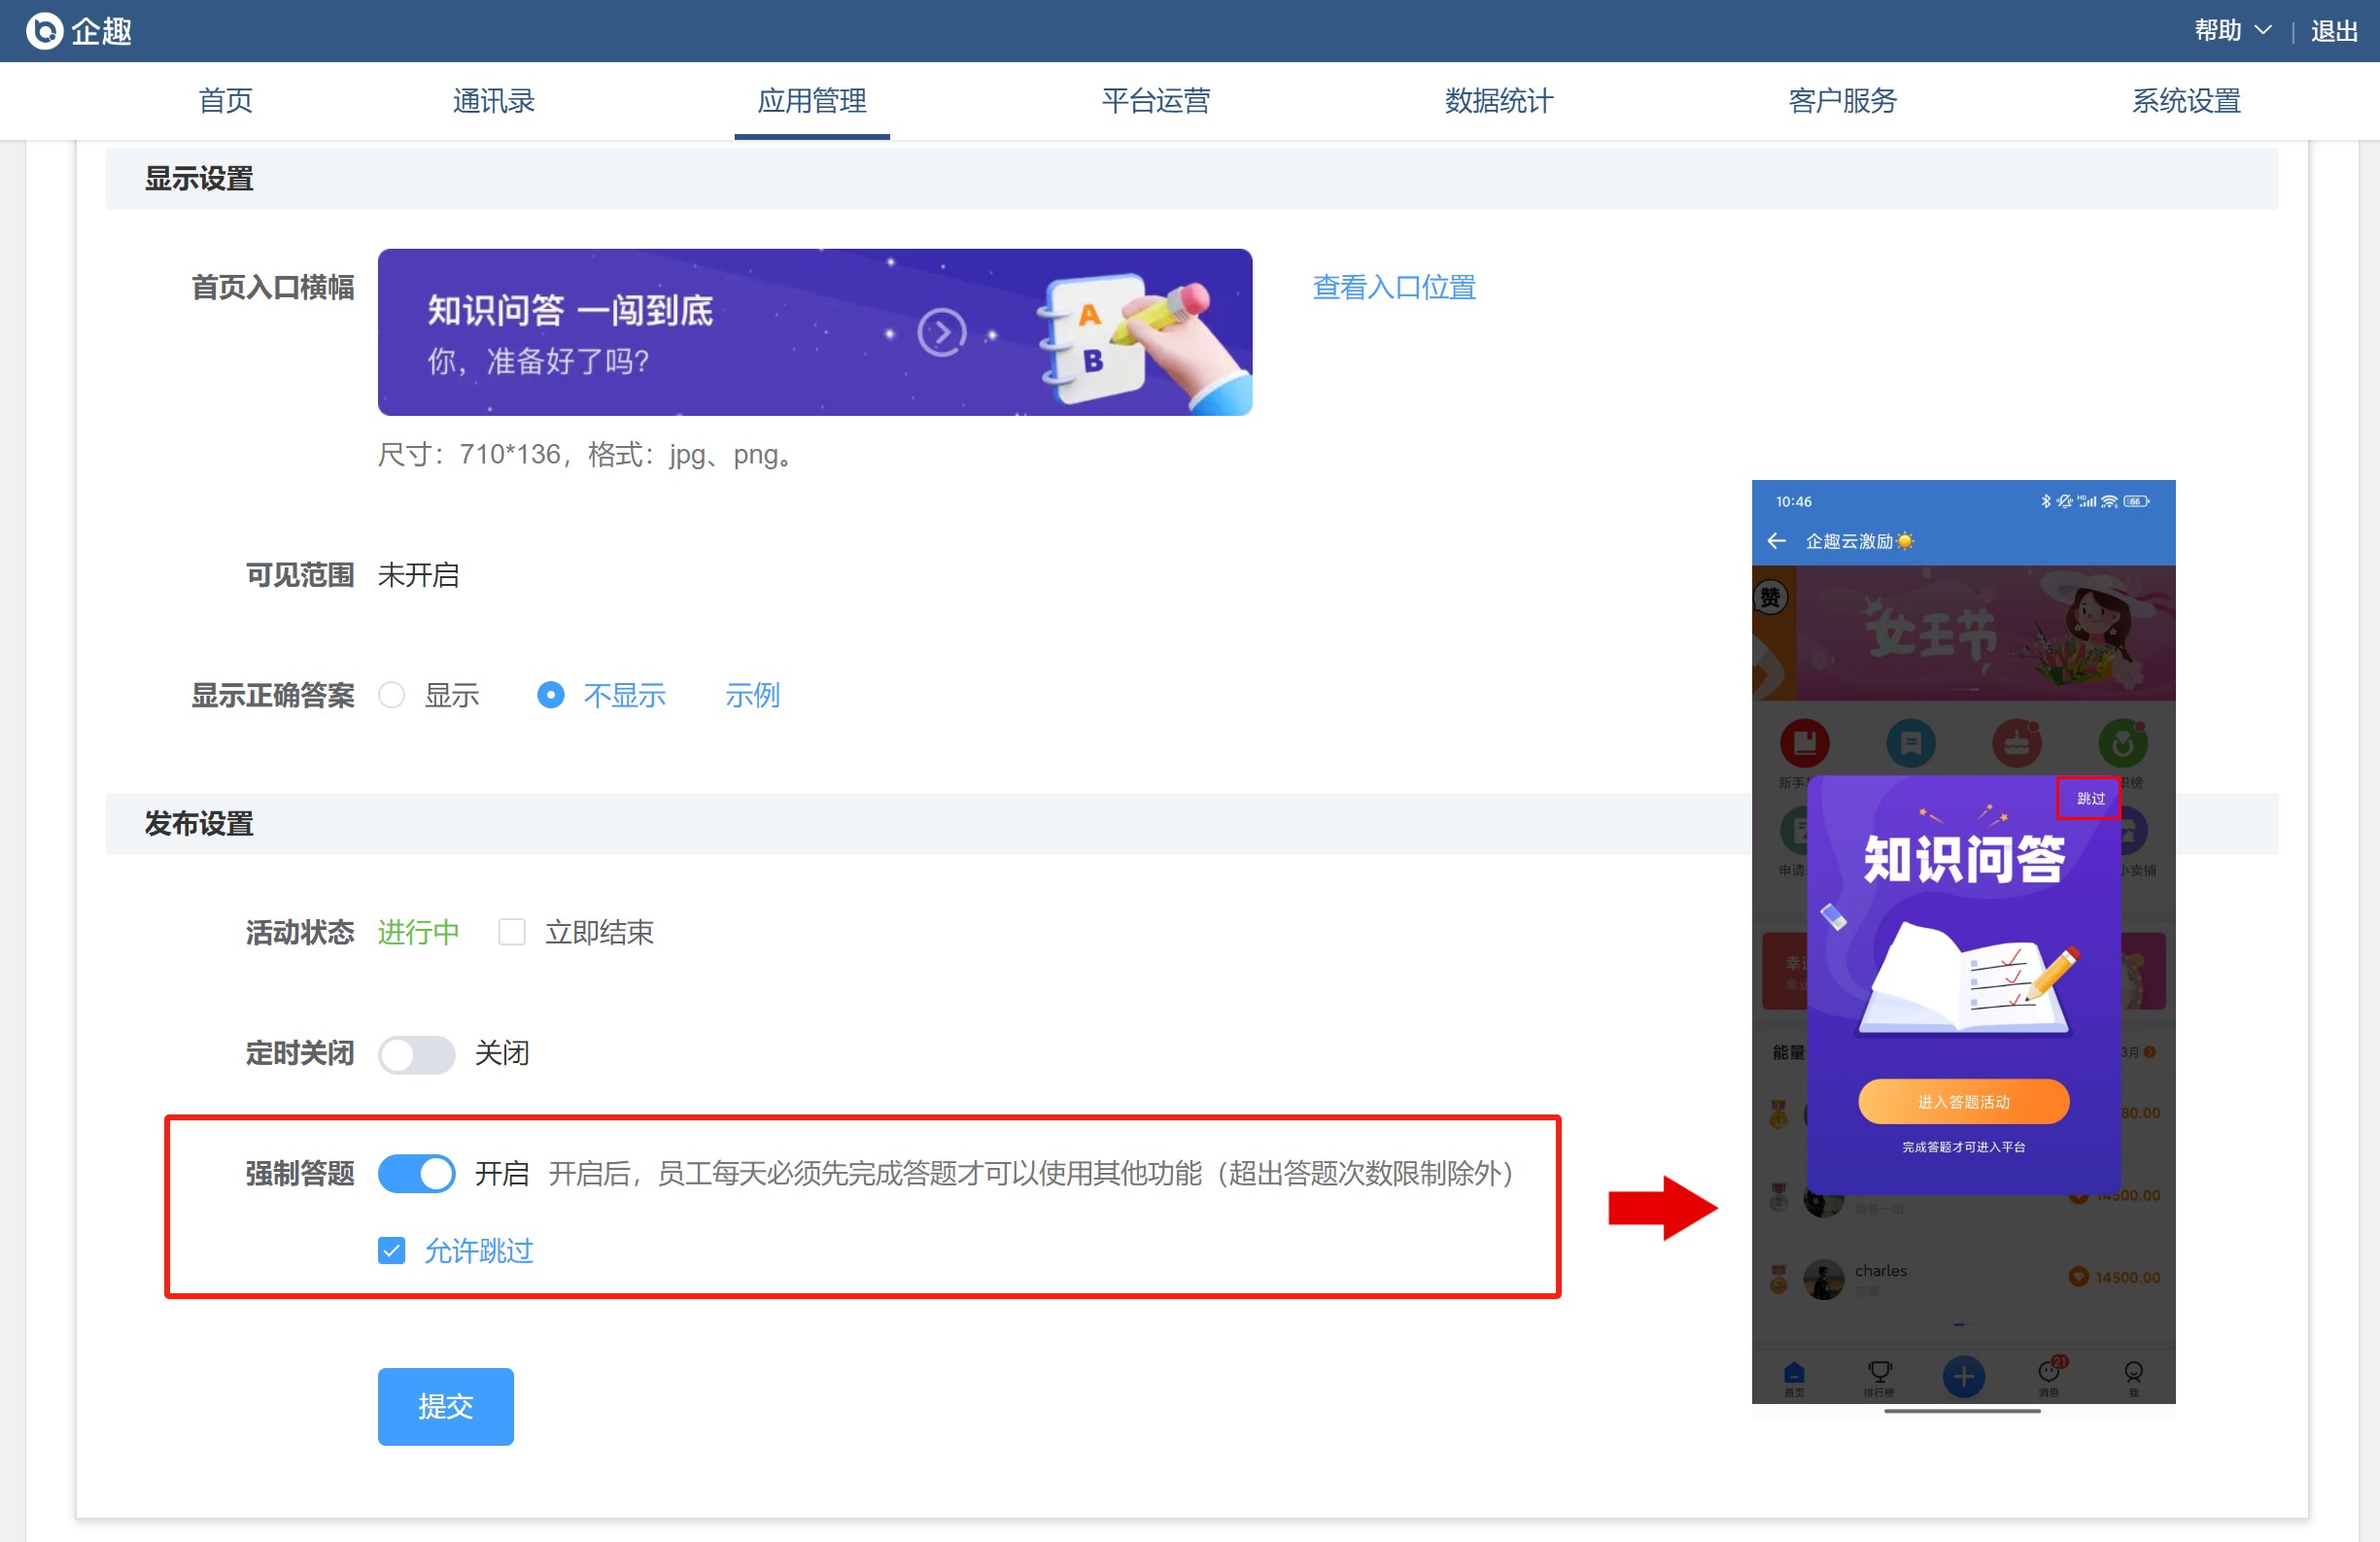
Task: Expand the 帮助 dropdown menu
Action: coord(2232,31)
